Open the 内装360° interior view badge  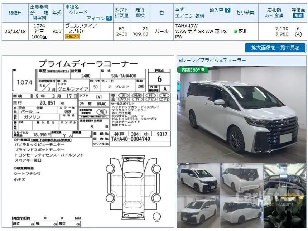point(193,70)
